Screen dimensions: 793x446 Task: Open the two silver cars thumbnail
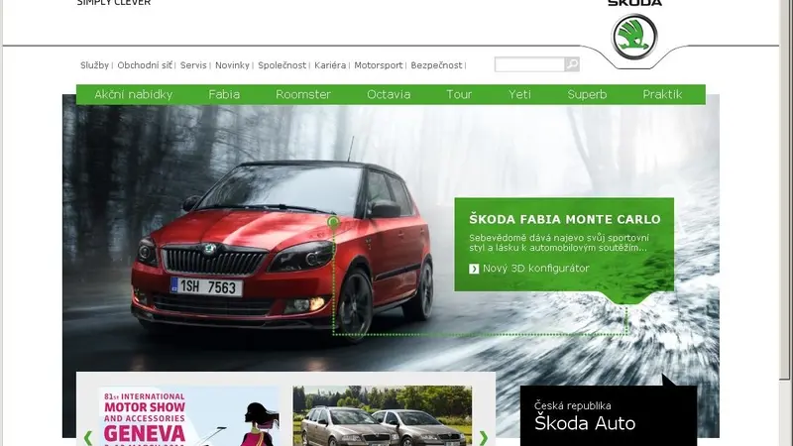[x=383, y=415]
